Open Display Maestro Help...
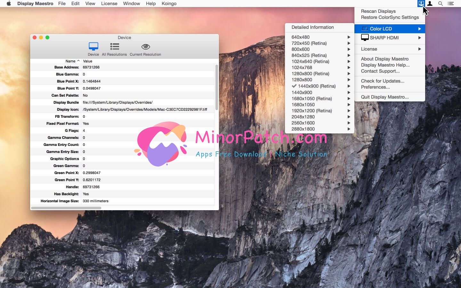461x288 pixels. (390, 65)
